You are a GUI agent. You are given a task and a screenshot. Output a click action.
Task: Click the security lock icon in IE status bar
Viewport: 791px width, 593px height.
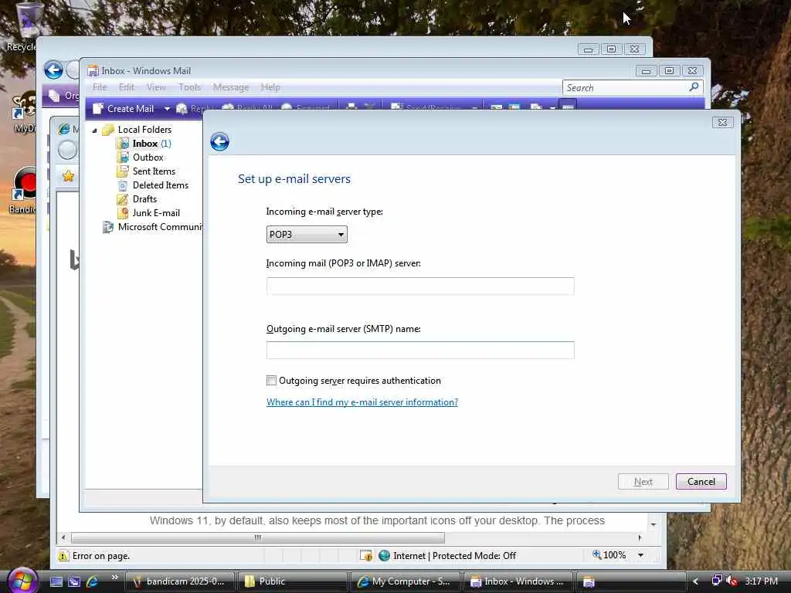pyautogui.click(x=365, y=556)
